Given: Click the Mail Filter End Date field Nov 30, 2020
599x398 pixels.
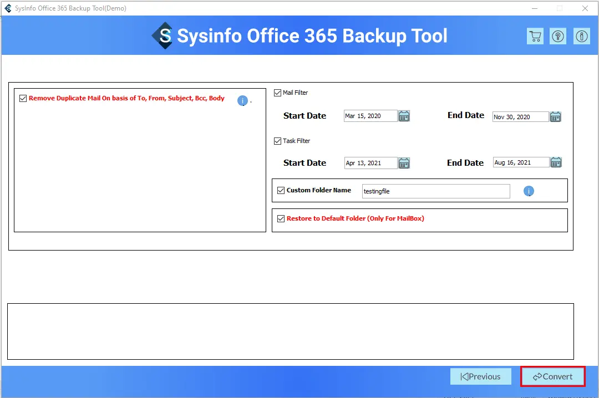Looking at the screenshot, I should [x=520, y=116].
